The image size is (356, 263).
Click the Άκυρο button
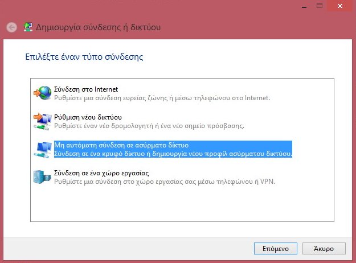point(324,248)
